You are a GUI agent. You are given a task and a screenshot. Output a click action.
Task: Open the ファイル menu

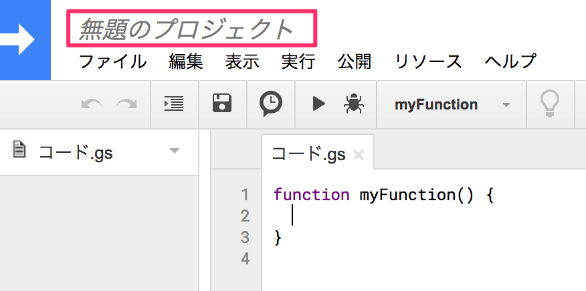click(x=112, y=62)
